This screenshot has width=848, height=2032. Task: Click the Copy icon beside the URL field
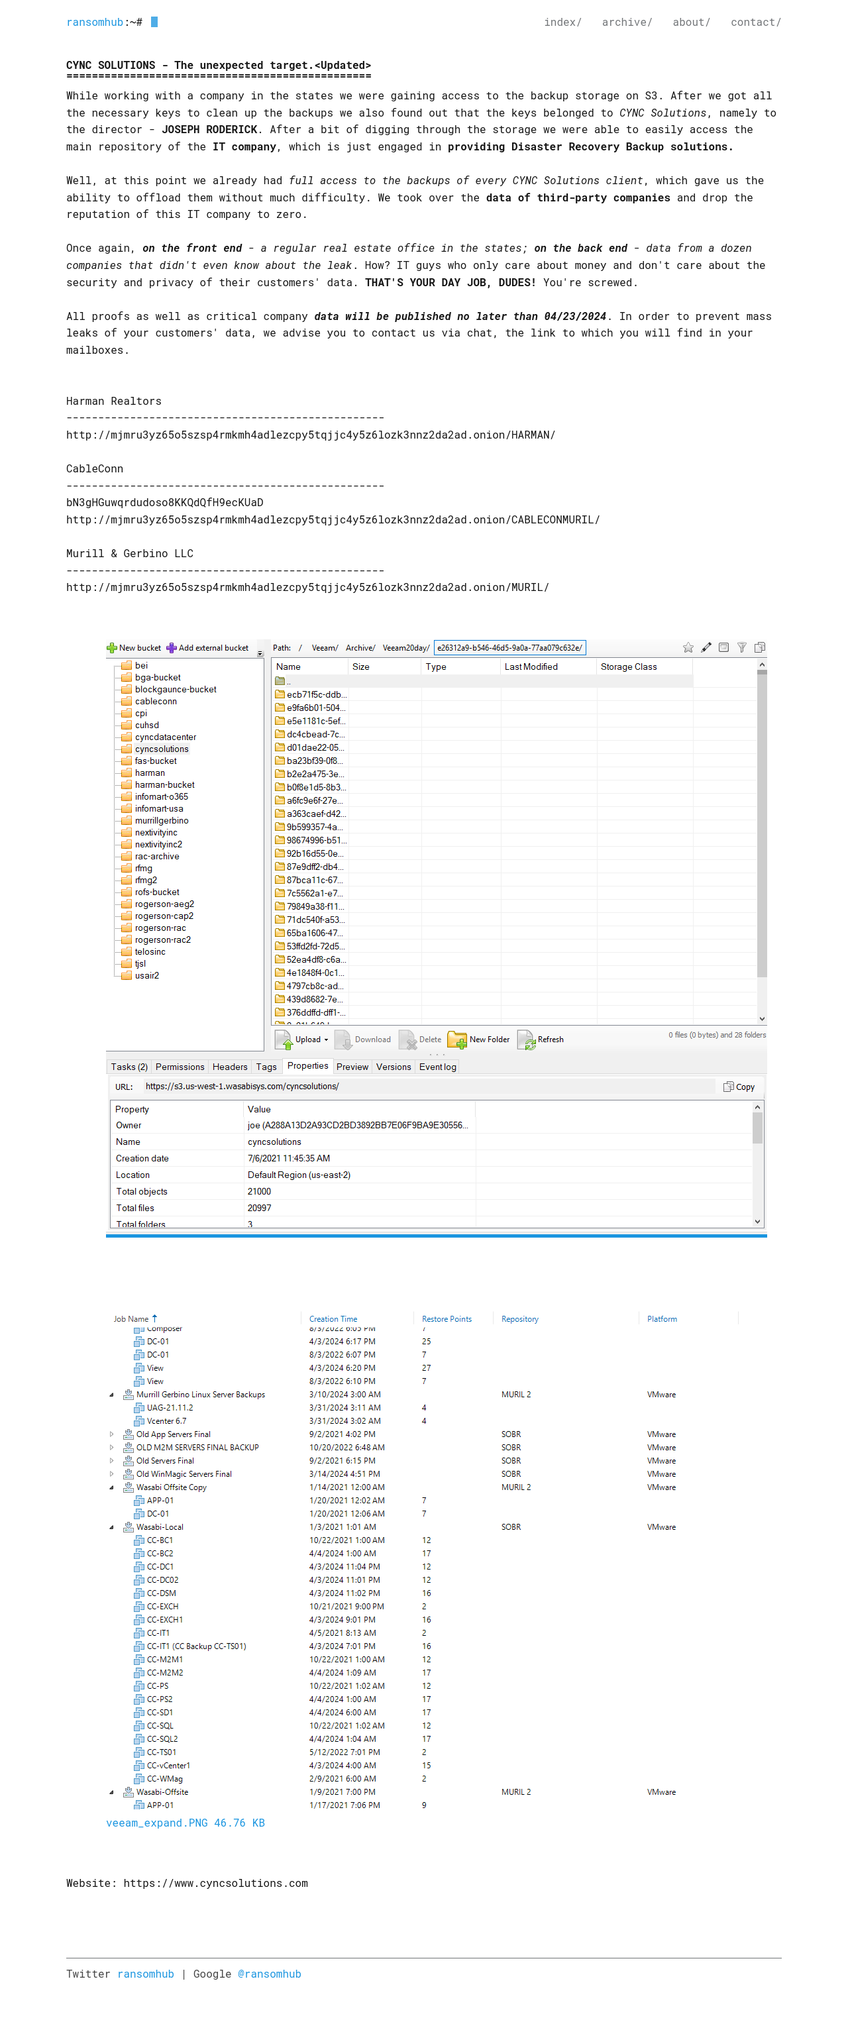pyautogui.click(x=728, y=1086)
